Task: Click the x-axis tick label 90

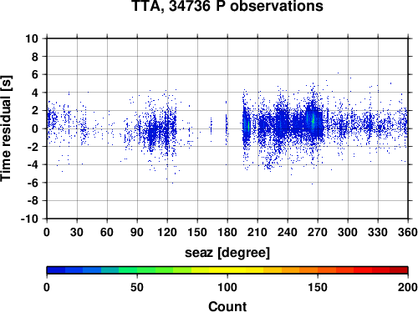Action: pyautogui.click(x=137, y=232)
